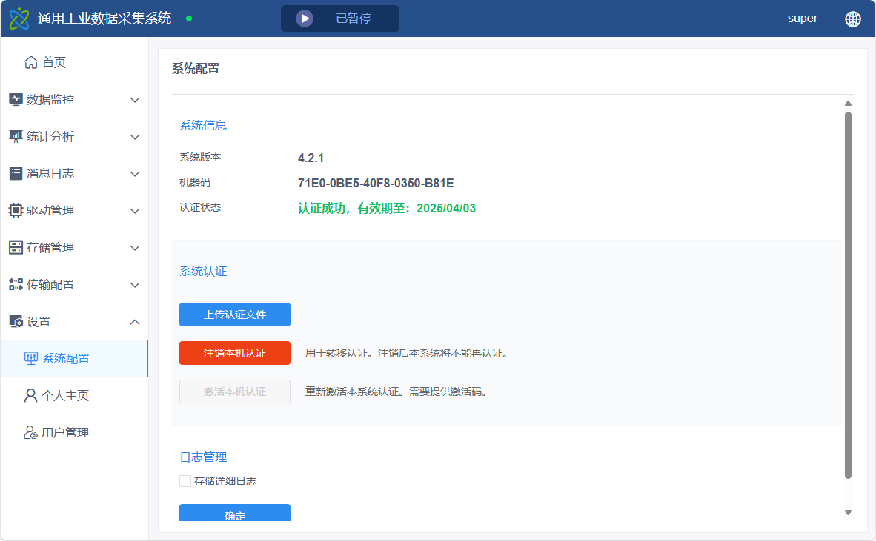Open language selector globe icon
876x541 pixels.
click(852, 19)
